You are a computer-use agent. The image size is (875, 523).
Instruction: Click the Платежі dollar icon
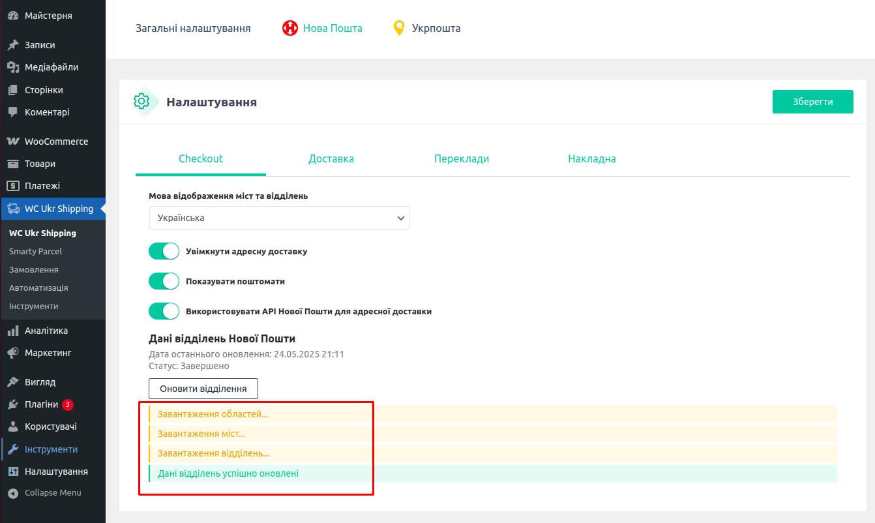13,186
